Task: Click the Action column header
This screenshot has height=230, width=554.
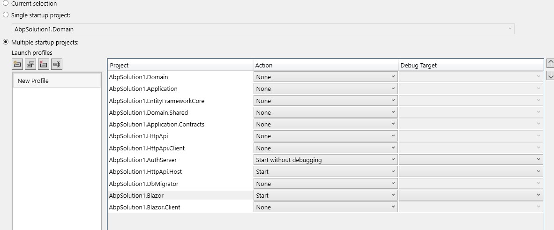Action: pyautogui.click(x=325, y=65)
